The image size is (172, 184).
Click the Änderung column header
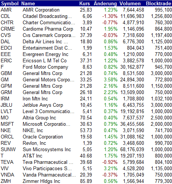click(x=105, y=3)
